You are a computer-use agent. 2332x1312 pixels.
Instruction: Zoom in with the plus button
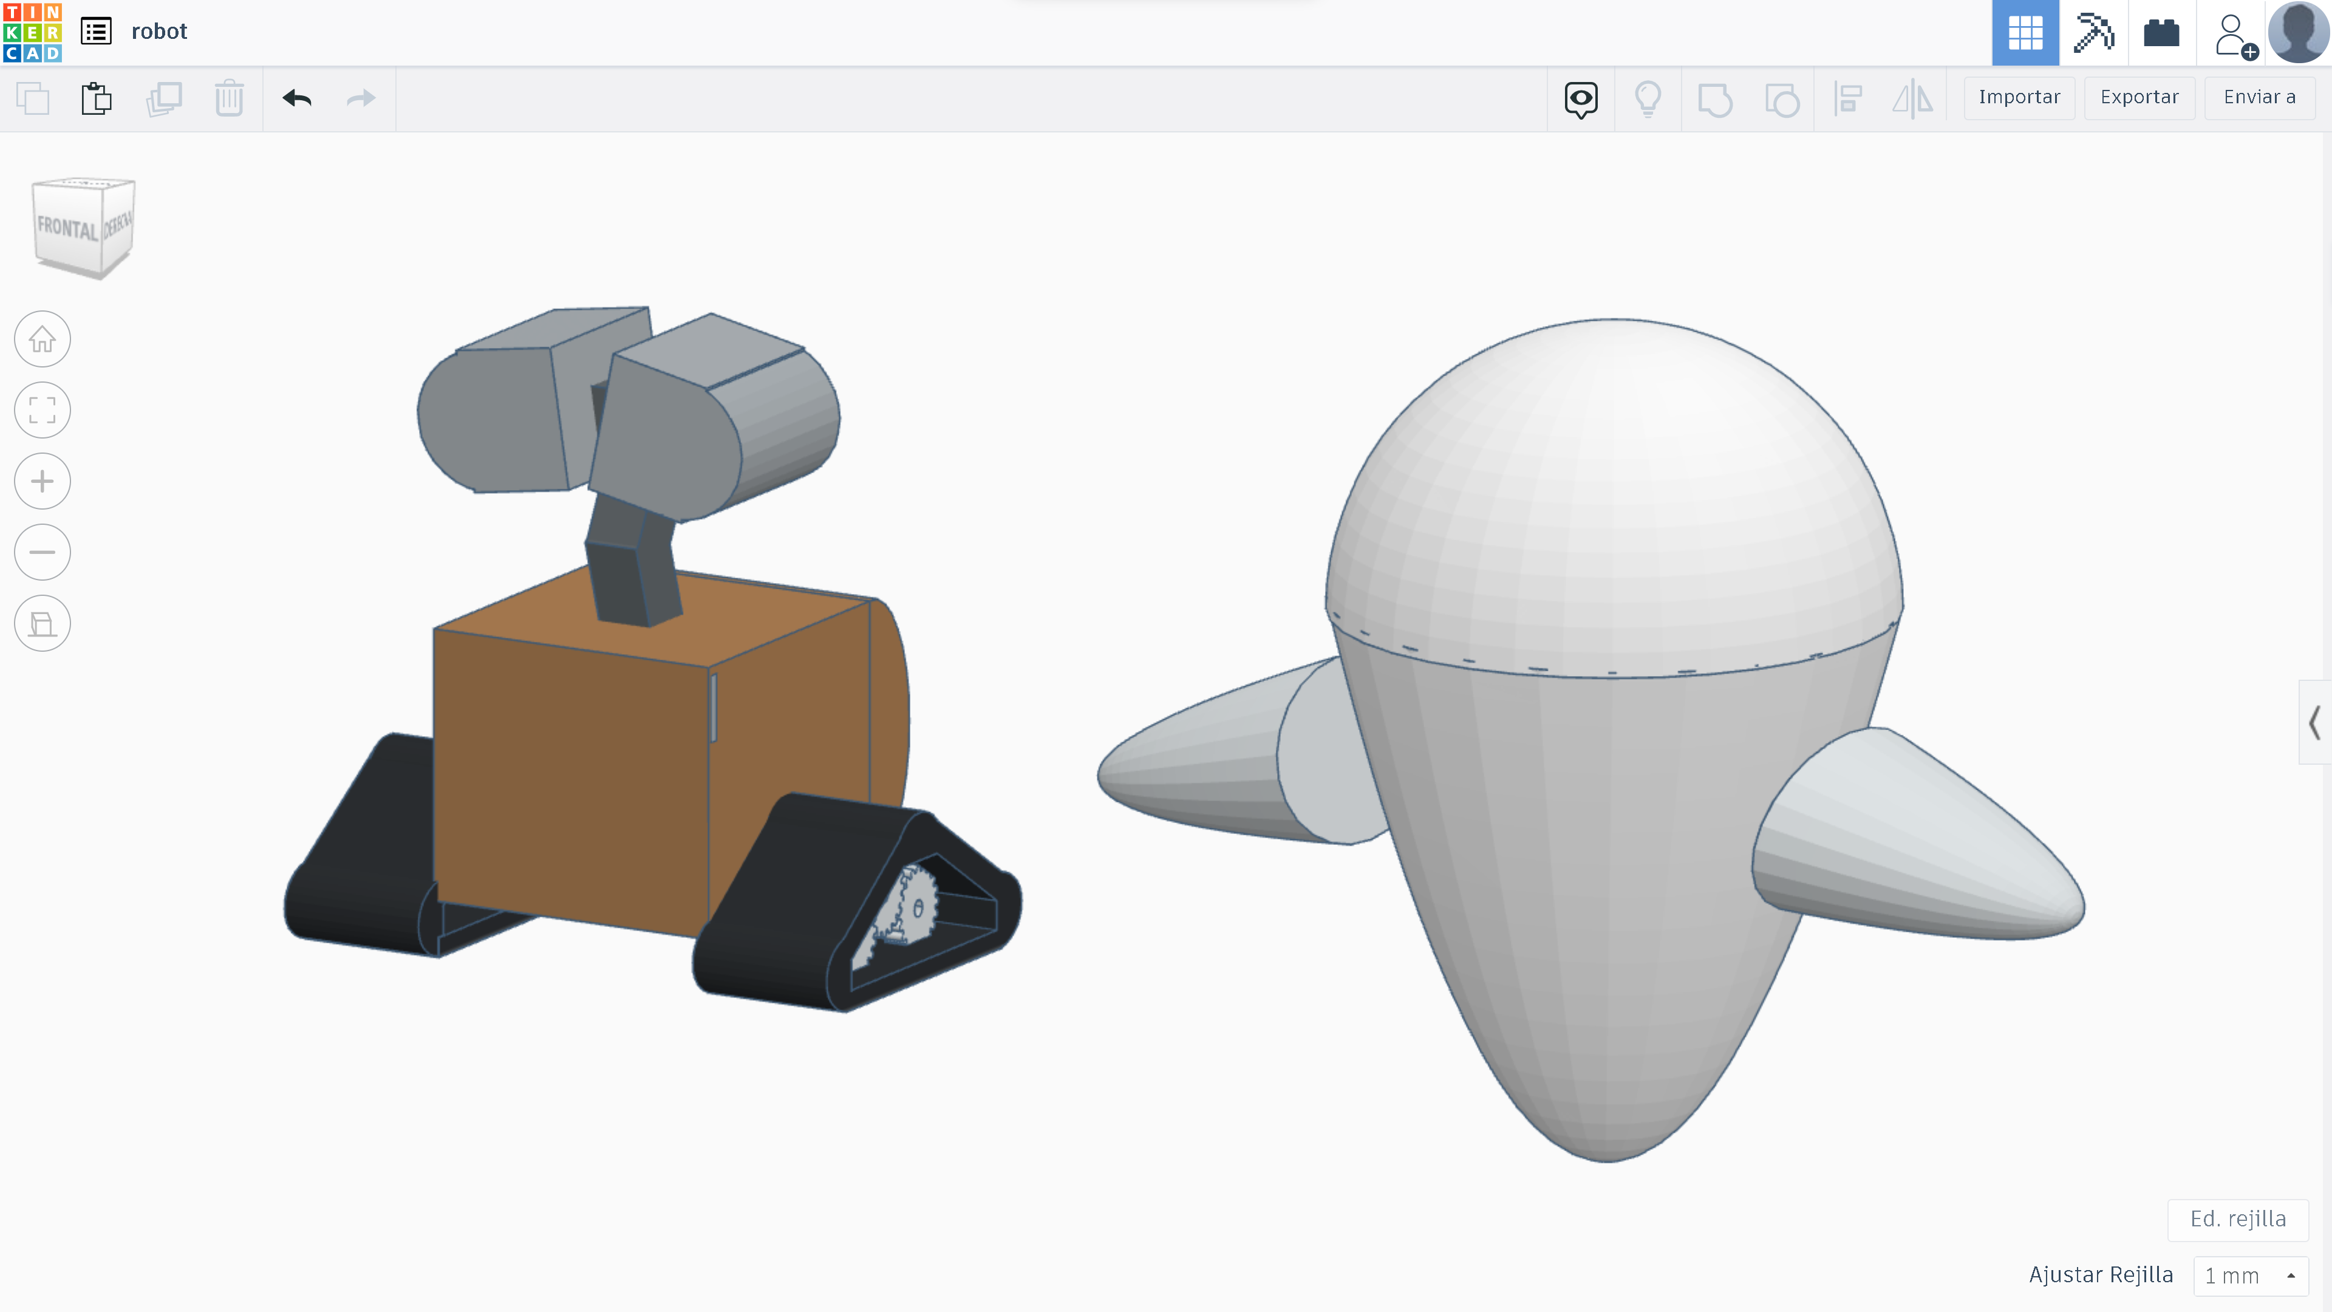43,481
